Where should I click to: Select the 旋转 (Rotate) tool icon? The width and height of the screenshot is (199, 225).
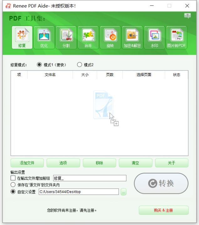[110, 37]
